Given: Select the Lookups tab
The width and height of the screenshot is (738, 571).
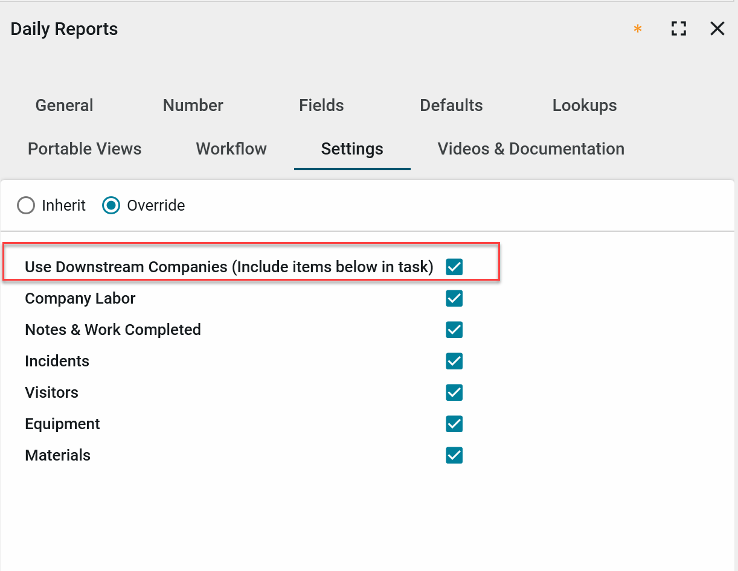Looking at the screenshot, I should point(584,105).
